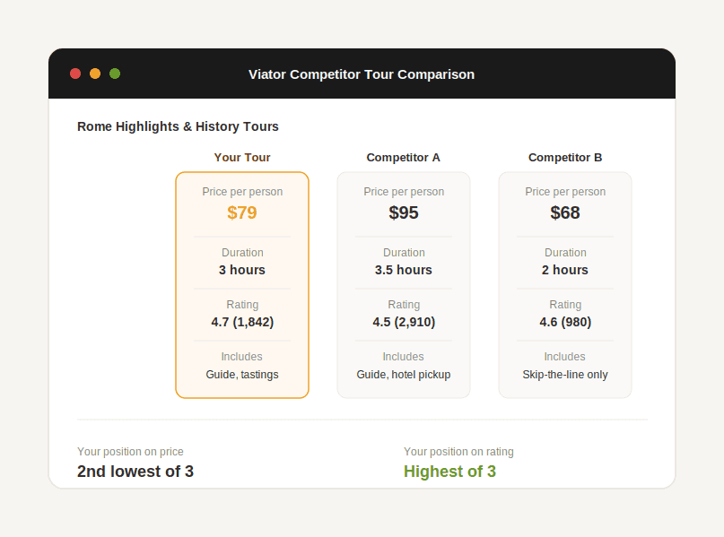The width and height of the screenshot is (724, 537).
Task: Click the Viator Competitor Tour Comparison title
Action: (362, 74)
